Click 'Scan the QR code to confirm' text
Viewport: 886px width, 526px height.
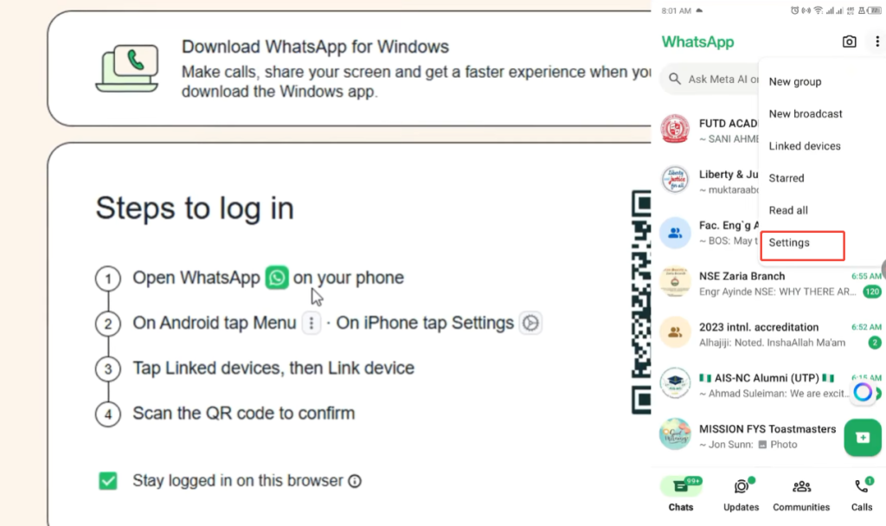point(243,413)
